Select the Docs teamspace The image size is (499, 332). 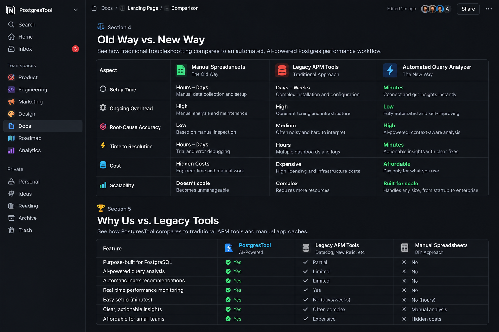[43, 126]
